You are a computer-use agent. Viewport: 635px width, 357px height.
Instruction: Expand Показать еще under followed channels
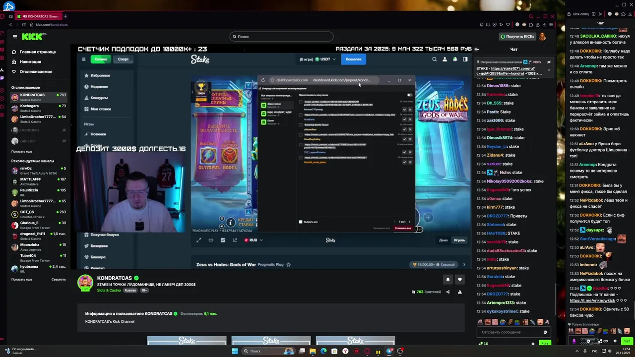(x=22, y=151)
